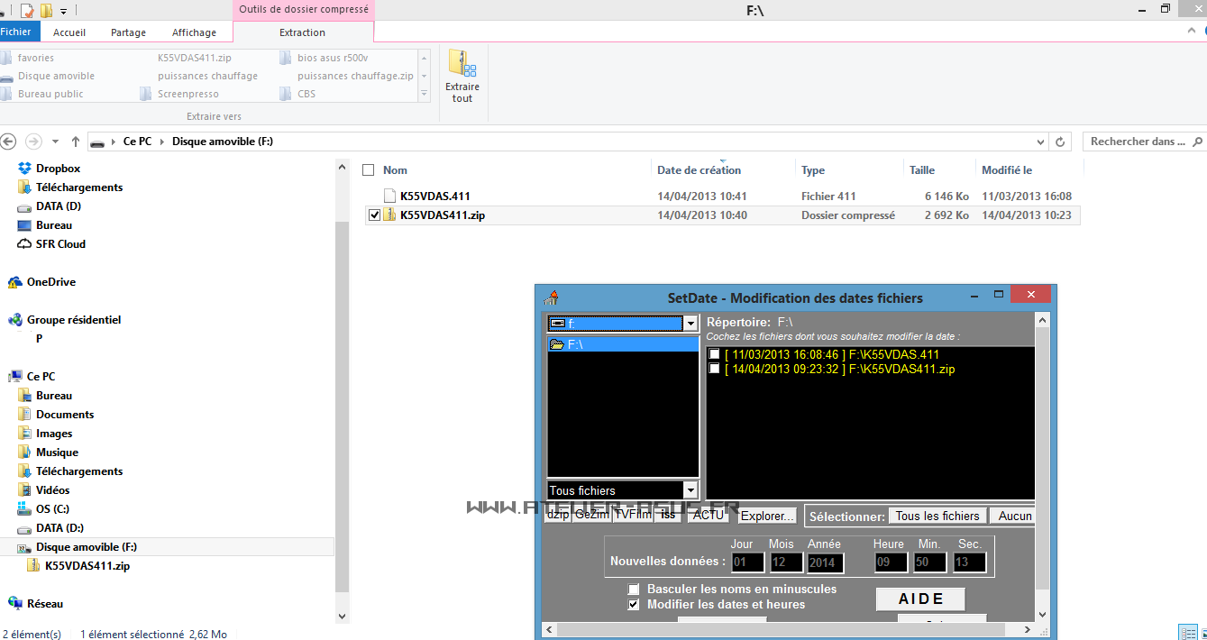Check the F:\K55VDAS.411 entry in SetDate
1207x640 pixels.
[715, 354]
